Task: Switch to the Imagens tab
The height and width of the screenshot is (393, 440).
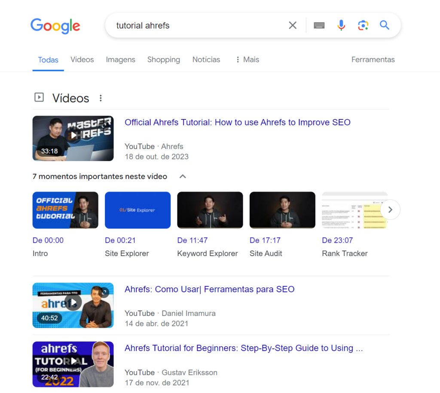Action: [120, 59]
